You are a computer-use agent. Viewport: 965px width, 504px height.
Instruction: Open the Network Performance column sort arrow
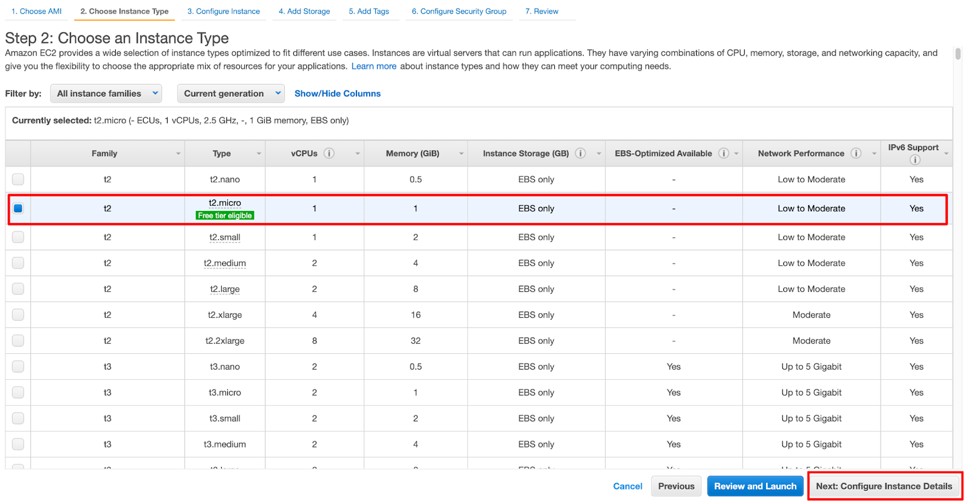[x=874, y=154]
